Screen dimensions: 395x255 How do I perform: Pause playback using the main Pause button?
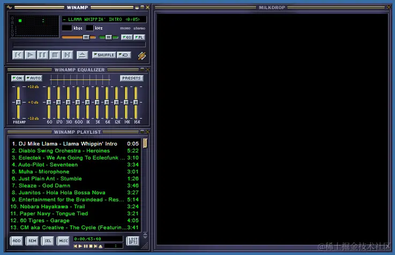42,55
